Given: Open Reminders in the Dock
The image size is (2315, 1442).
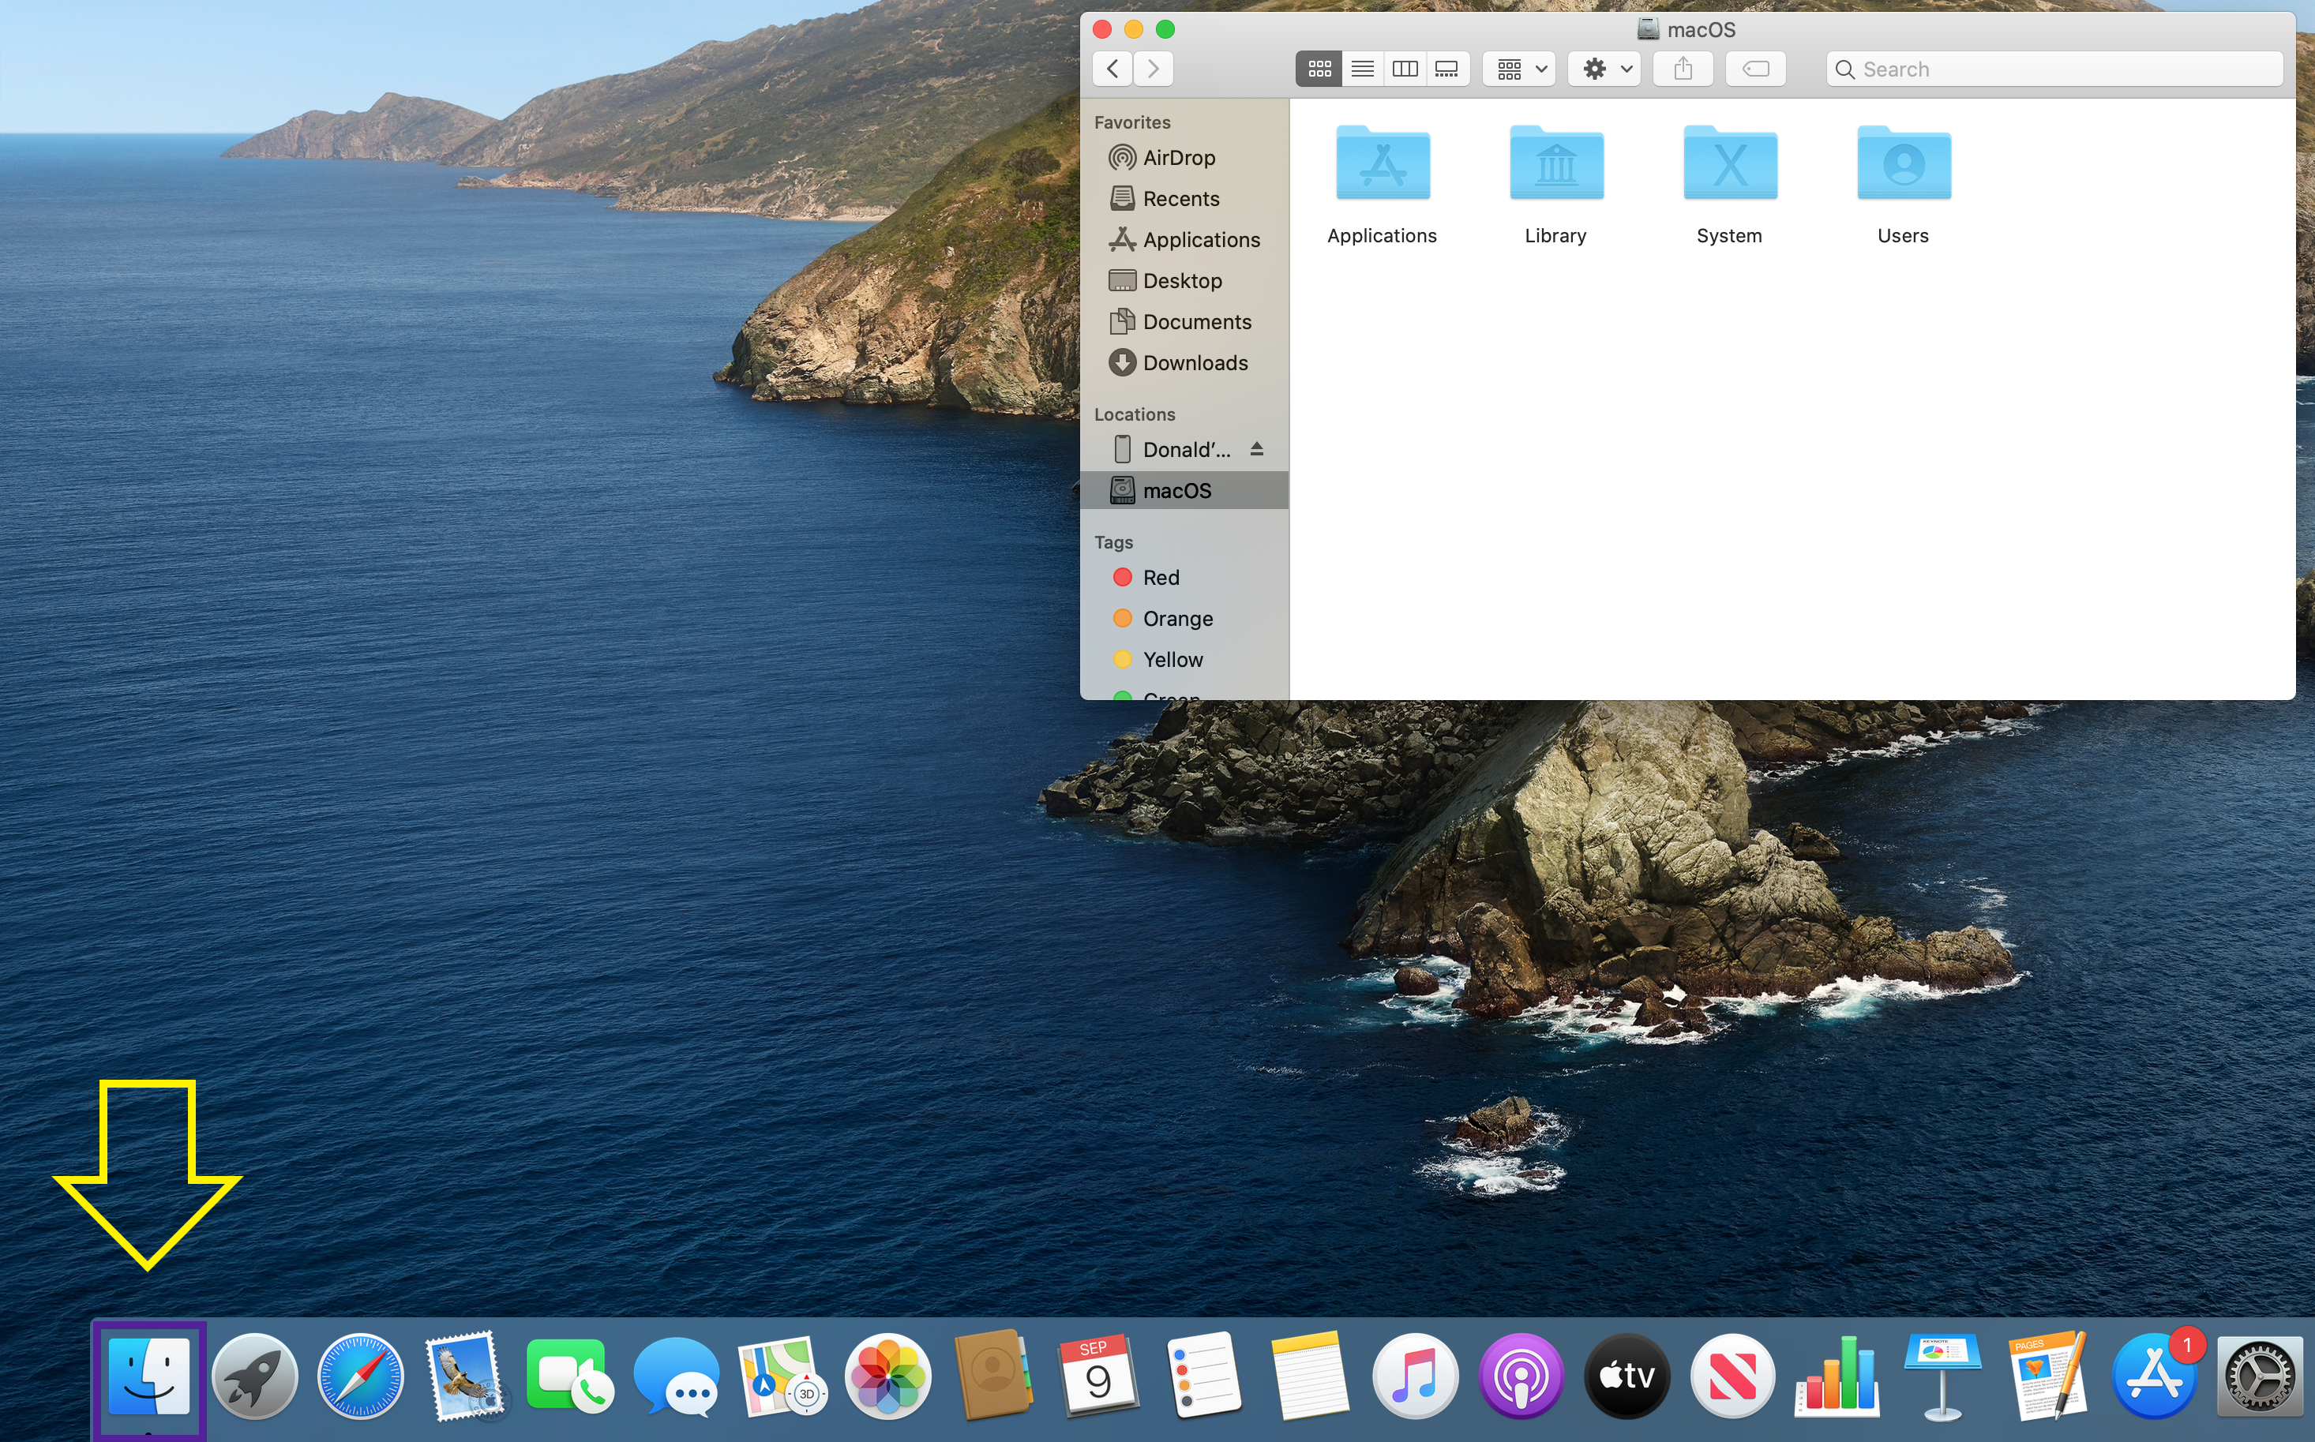Looking at the screenshot, I should [x=1204, y=1376].
